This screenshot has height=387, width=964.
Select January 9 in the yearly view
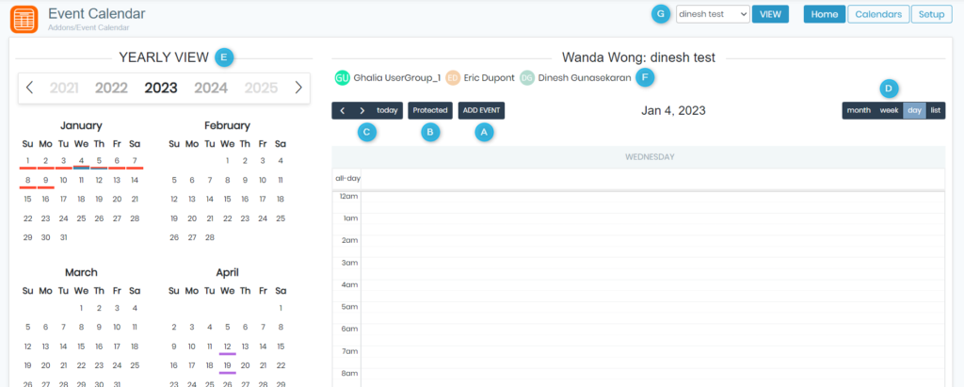tap(45, 180)
